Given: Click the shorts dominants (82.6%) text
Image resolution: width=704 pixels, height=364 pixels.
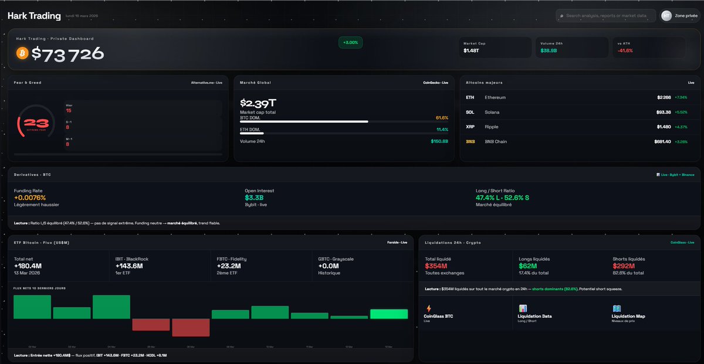Looking at the screenshot, I should [x=554, y=289].
